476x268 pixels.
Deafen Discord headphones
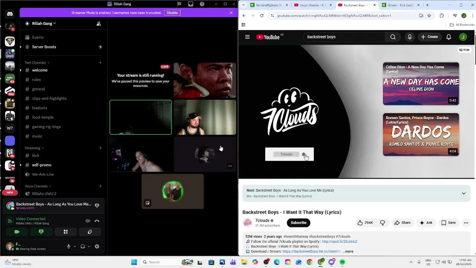click(83, 246)
